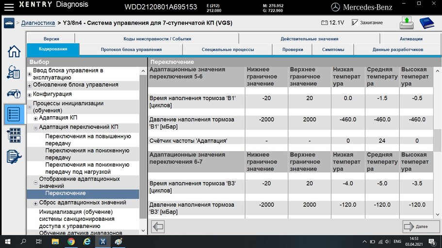Screen dimensions: 442x248
Task: Open Специальные процессы tab
Action: click(228, 49)
